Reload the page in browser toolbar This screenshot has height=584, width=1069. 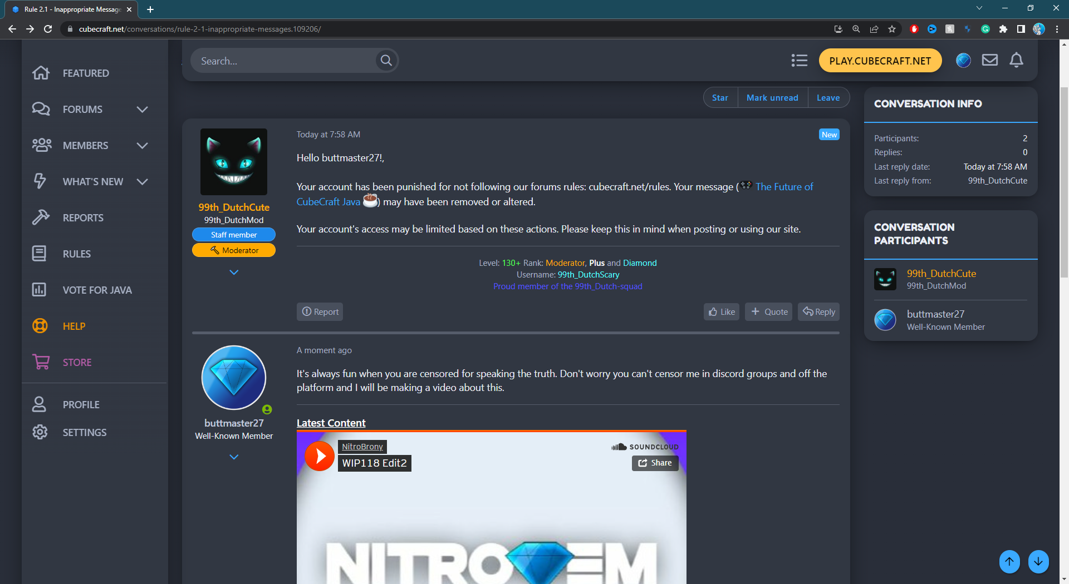tap(48, 29)
